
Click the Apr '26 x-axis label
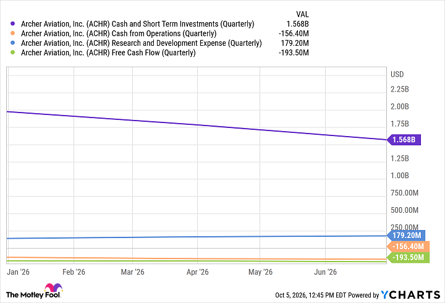point(198,272)
